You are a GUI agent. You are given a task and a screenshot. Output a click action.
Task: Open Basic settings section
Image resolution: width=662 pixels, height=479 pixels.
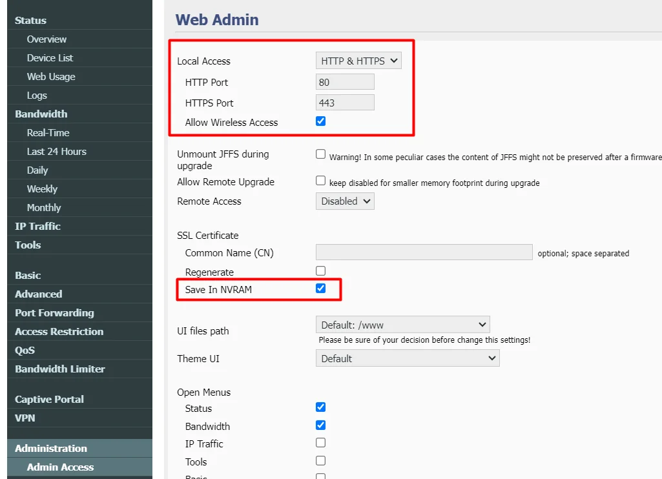[x=80, y=275]
